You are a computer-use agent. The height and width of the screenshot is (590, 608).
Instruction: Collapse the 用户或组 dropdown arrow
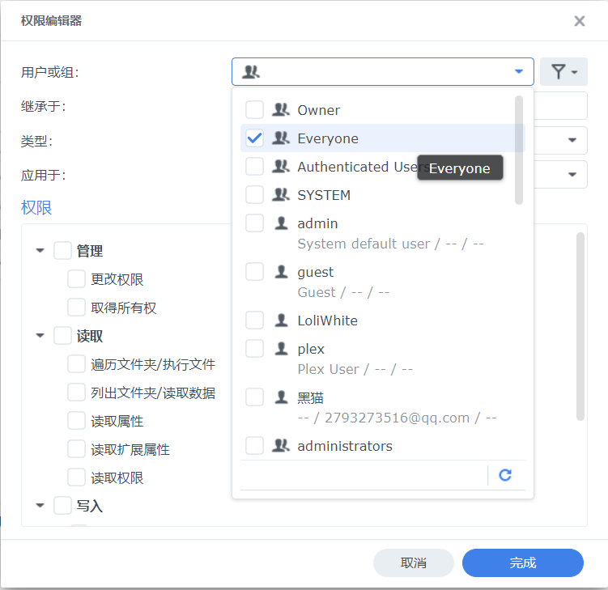(519, 72)
